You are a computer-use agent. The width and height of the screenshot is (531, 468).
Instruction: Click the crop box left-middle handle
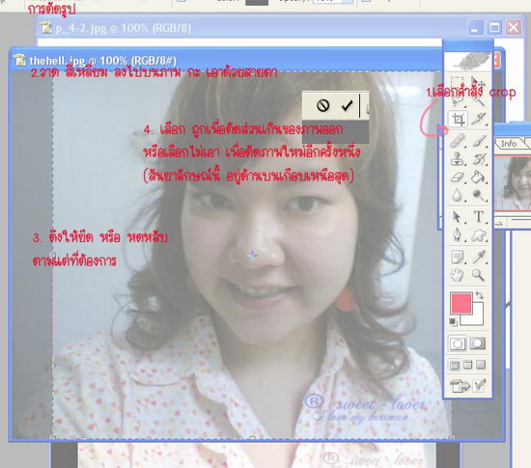[x=53, y=255]
